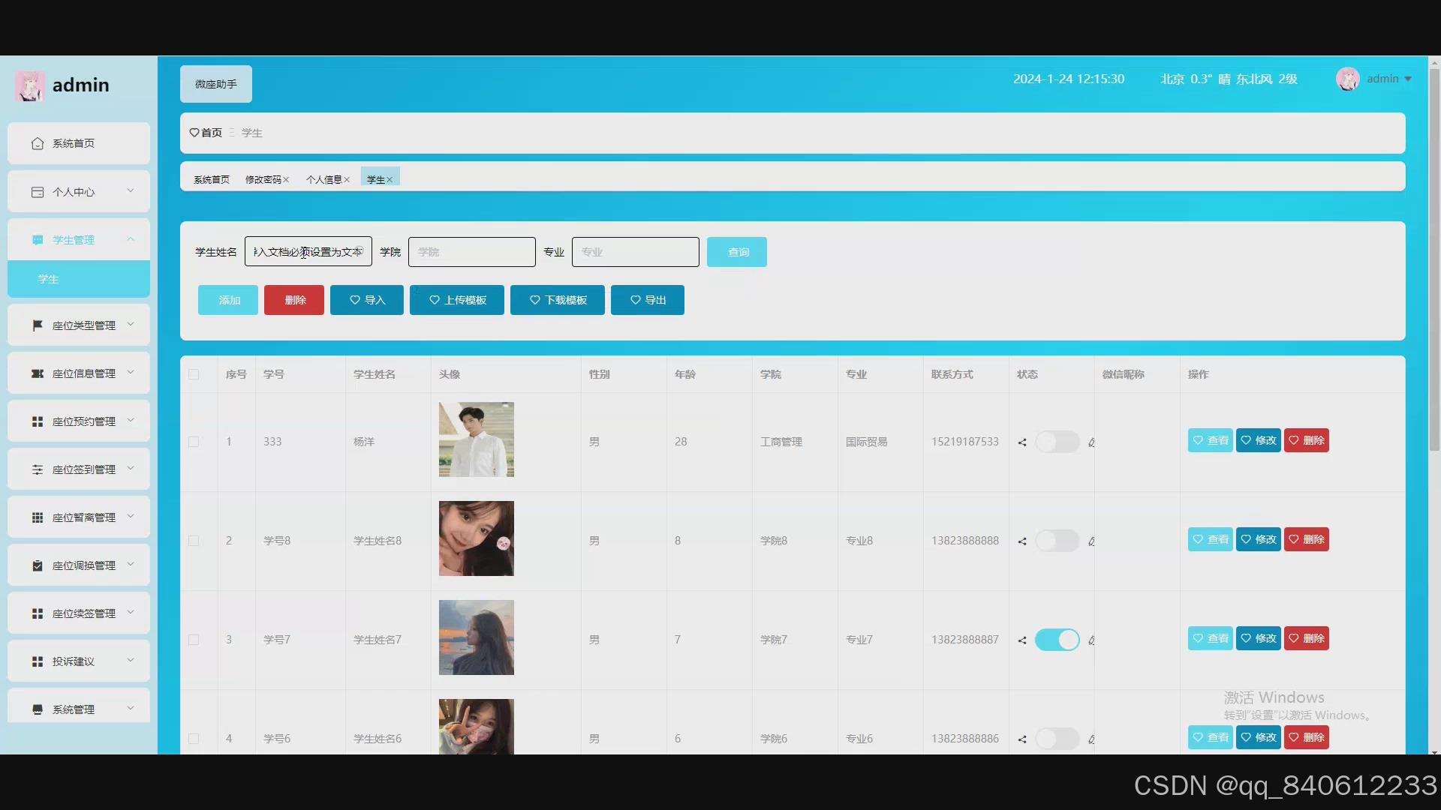Open the admin dropdown arrow in the top right

click(1408, 79)
